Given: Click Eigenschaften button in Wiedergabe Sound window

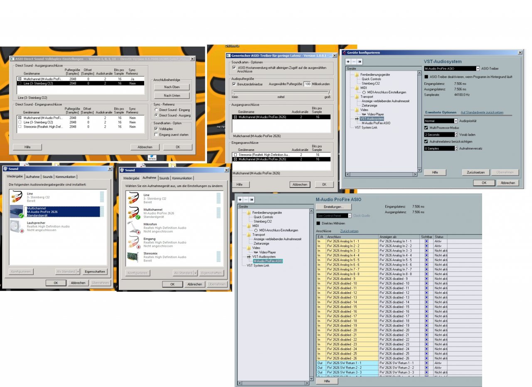Looking at the screenshot, I should [x=94, y=271].
